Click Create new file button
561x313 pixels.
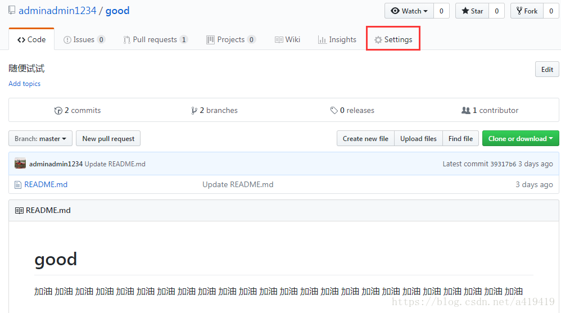365,138
